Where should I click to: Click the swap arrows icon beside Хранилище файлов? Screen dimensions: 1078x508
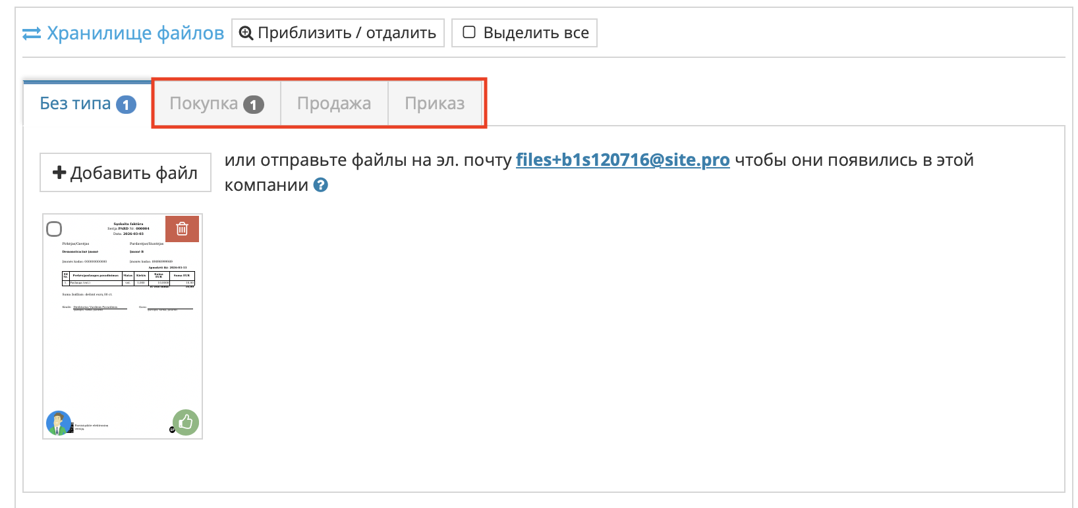point(32,34)
